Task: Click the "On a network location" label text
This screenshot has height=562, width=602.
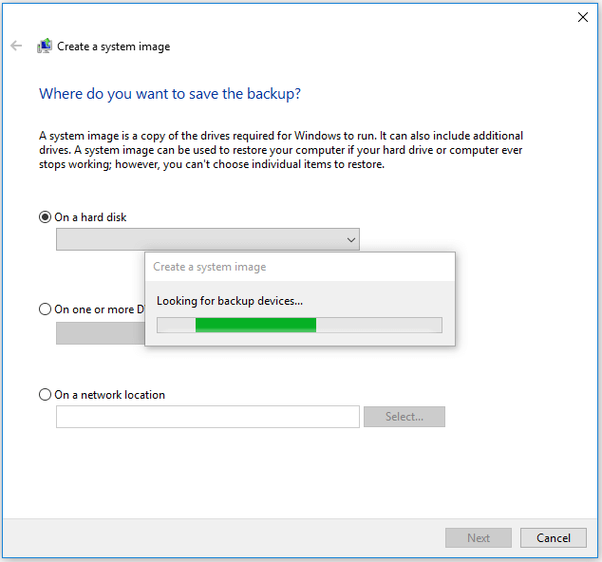Action: pyautogui.click(x=109, y=395)
